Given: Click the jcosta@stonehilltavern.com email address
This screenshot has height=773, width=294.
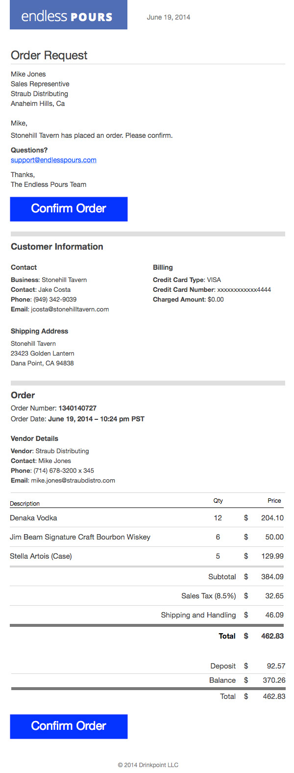Looking at the screenshot, I should tap(70, 309).
